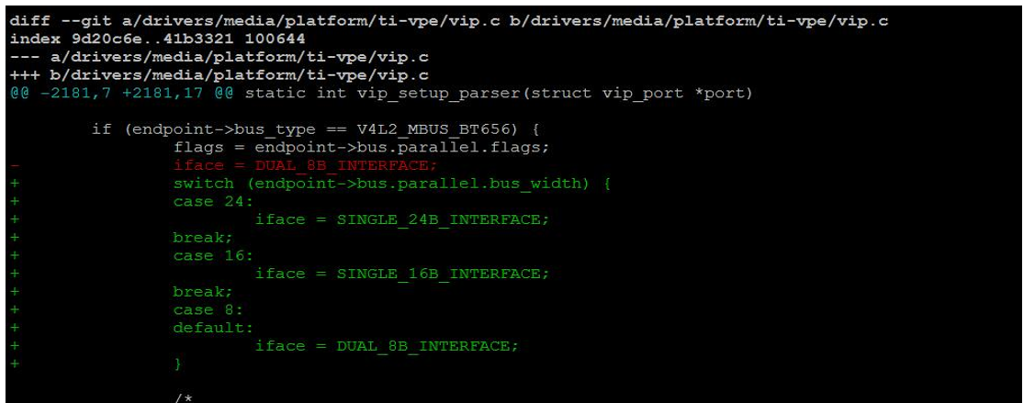The width and height of the screenshot is (1024, 403).
Task: Click the case 16: line
Action: 213,256
